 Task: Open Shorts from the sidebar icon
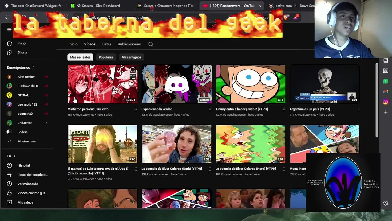[x=9, y=52]
